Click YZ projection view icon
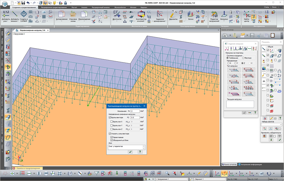The width and height of the screenshot is (284, 181). 251,174
